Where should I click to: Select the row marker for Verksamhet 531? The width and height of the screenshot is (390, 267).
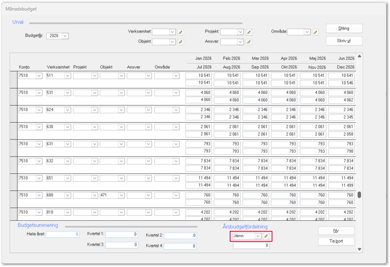point(13,96)
